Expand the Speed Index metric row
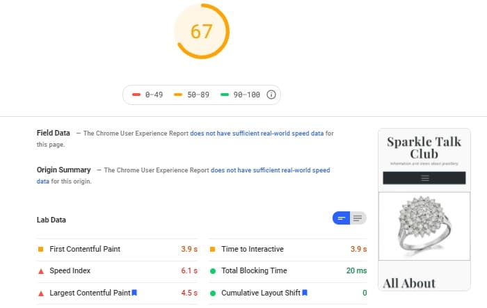Image resolution: width=487 pixels, height=308 pixels. (117, 270)
